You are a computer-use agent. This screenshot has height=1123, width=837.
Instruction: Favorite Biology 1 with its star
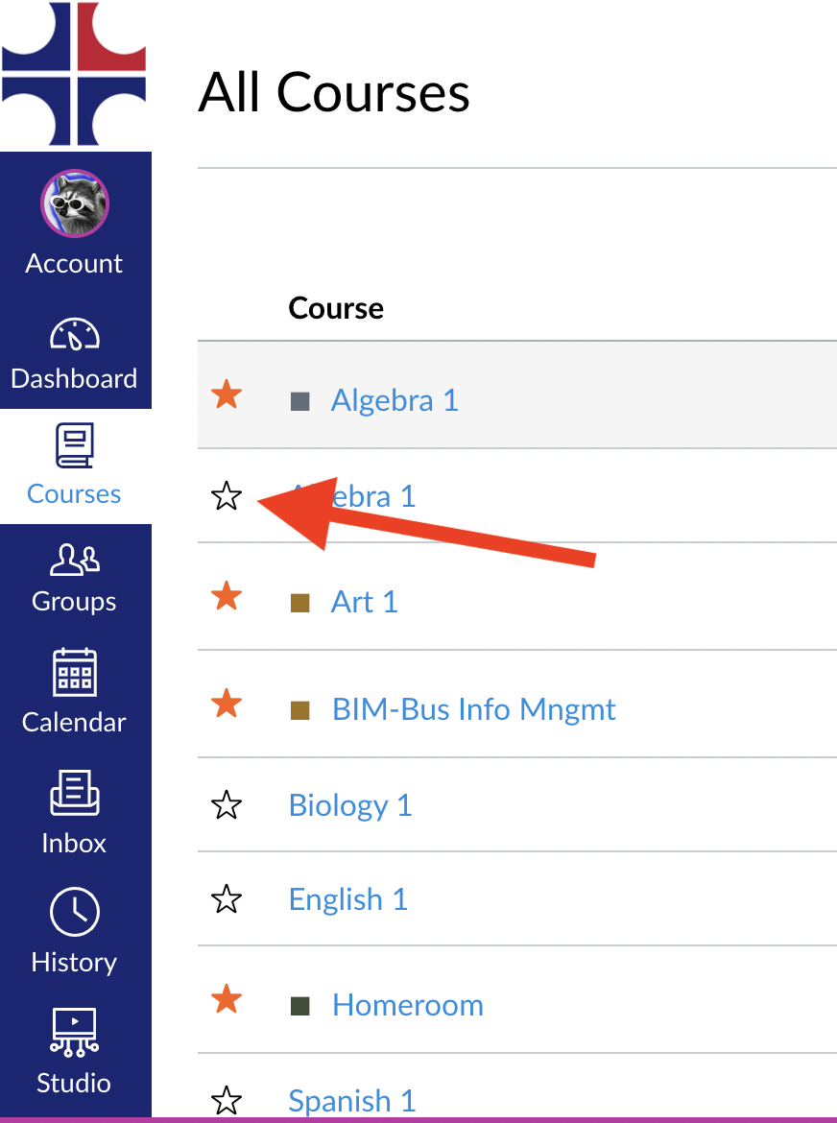pos(227,805)
